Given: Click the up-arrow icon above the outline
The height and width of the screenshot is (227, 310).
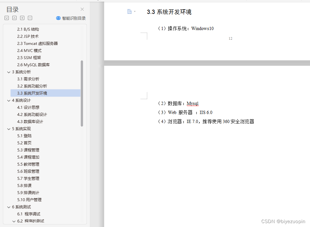Looking at the screenshot, I should (x=15, y=18).
